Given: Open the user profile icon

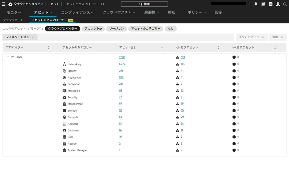Looking at the screenshot, I should tap(278, 4).
